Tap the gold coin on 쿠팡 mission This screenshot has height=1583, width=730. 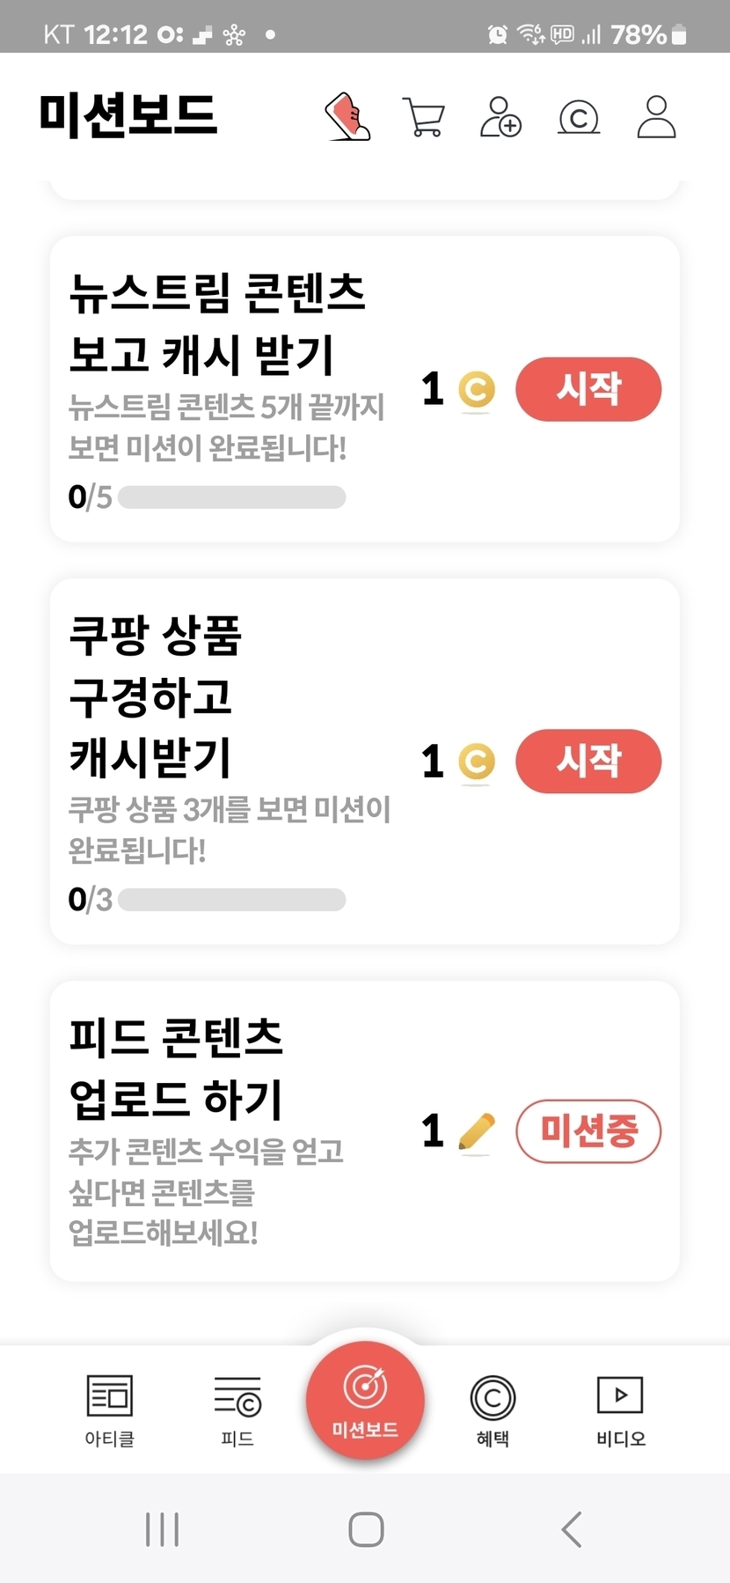click(x=477, y=762)
